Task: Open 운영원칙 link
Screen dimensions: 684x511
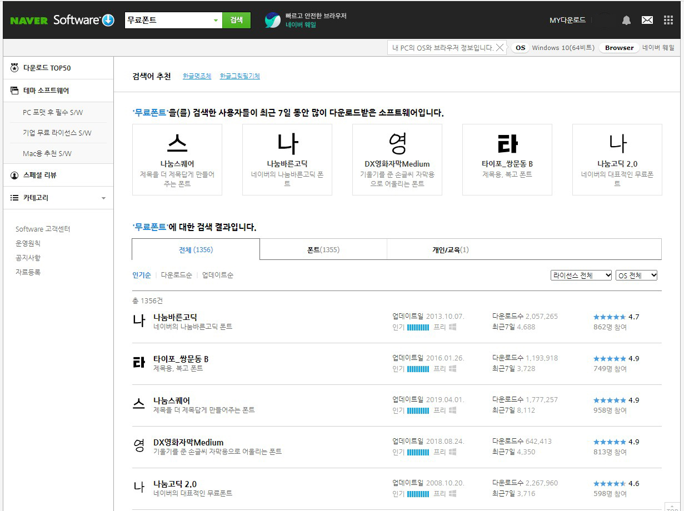Action: 28,243
